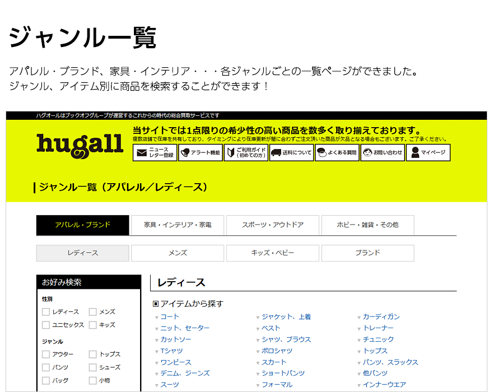This screenshot has width=493, height=392.
Task: Open the トップス item link in the list
Action: click(375, 351)
